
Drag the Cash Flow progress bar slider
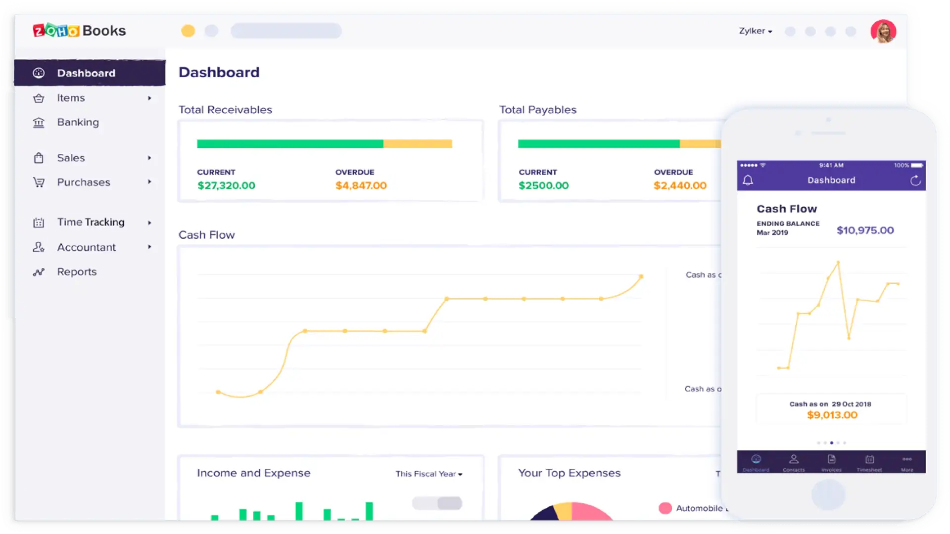coord(831,443)
